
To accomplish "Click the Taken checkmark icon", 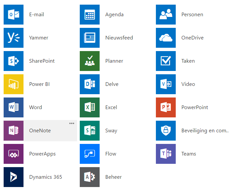I will 166,61.
